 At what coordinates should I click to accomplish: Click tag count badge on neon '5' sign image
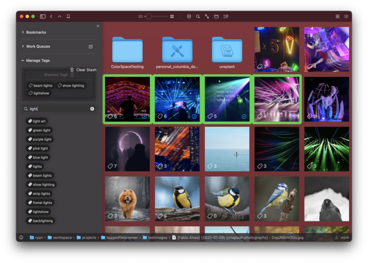(x=262, y=67)
